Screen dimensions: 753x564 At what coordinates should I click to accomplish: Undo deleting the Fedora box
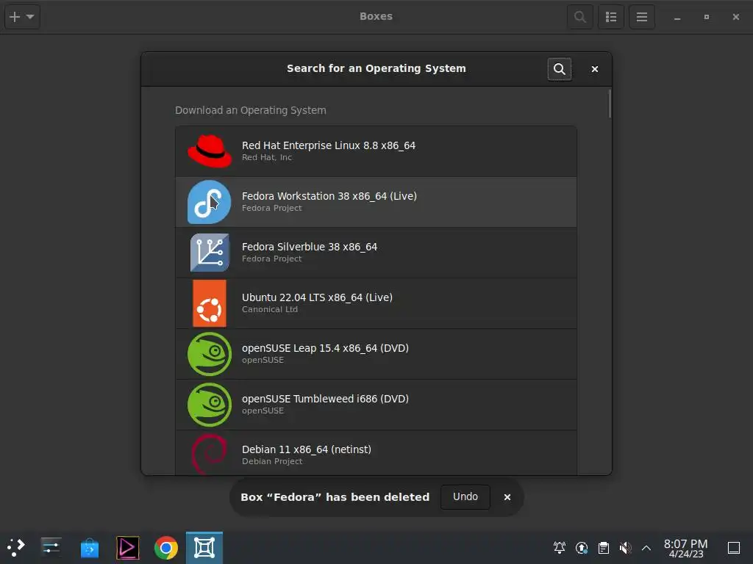click(465, 497)
